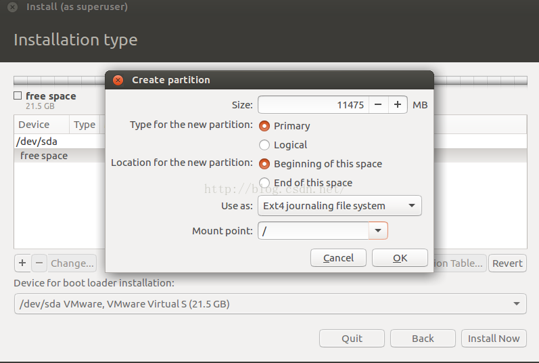This screenshot has width=539, height=363.
Task: Open the boot loader device dropdown
Action: point(271,304)
